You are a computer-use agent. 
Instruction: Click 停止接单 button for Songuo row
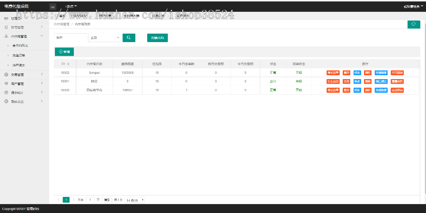coord(333,73)
